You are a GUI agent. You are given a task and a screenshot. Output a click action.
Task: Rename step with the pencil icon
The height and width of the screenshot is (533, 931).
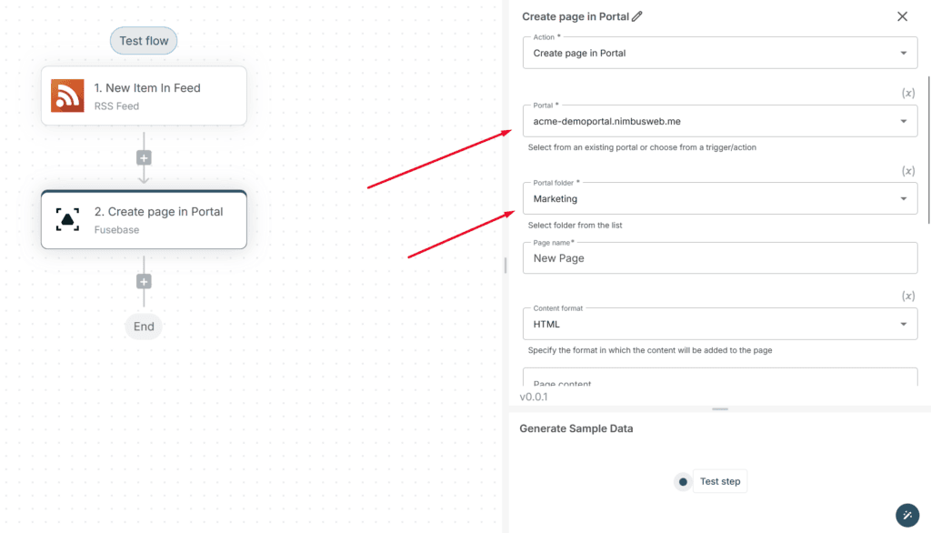click(x=637, y=16)
